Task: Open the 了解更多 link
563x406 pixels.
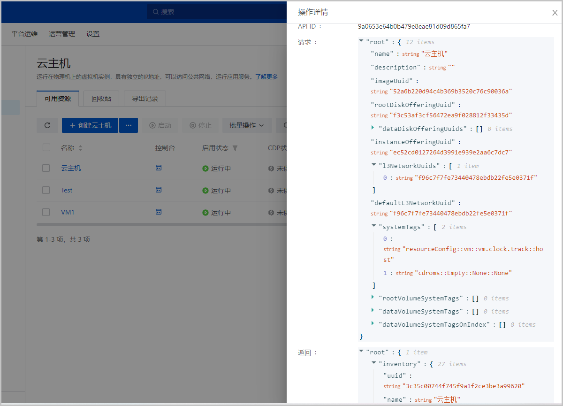Action: point(266,77)
